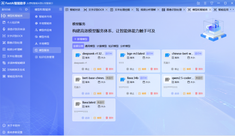The width and height of the screenshot is (235, 136).
Task: Edit the chinese-bert-w model
Action: 187,69
